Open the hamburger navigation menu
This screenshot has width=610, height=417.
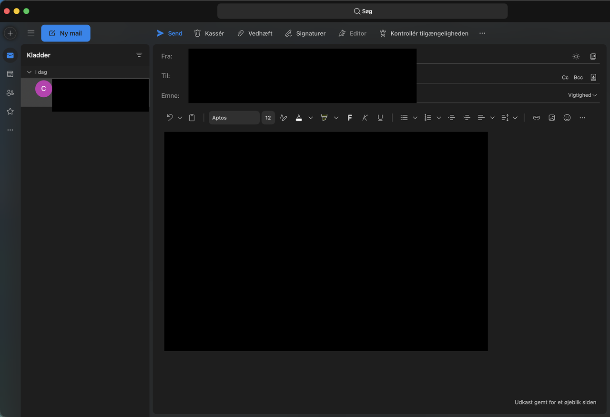[31, 33]
